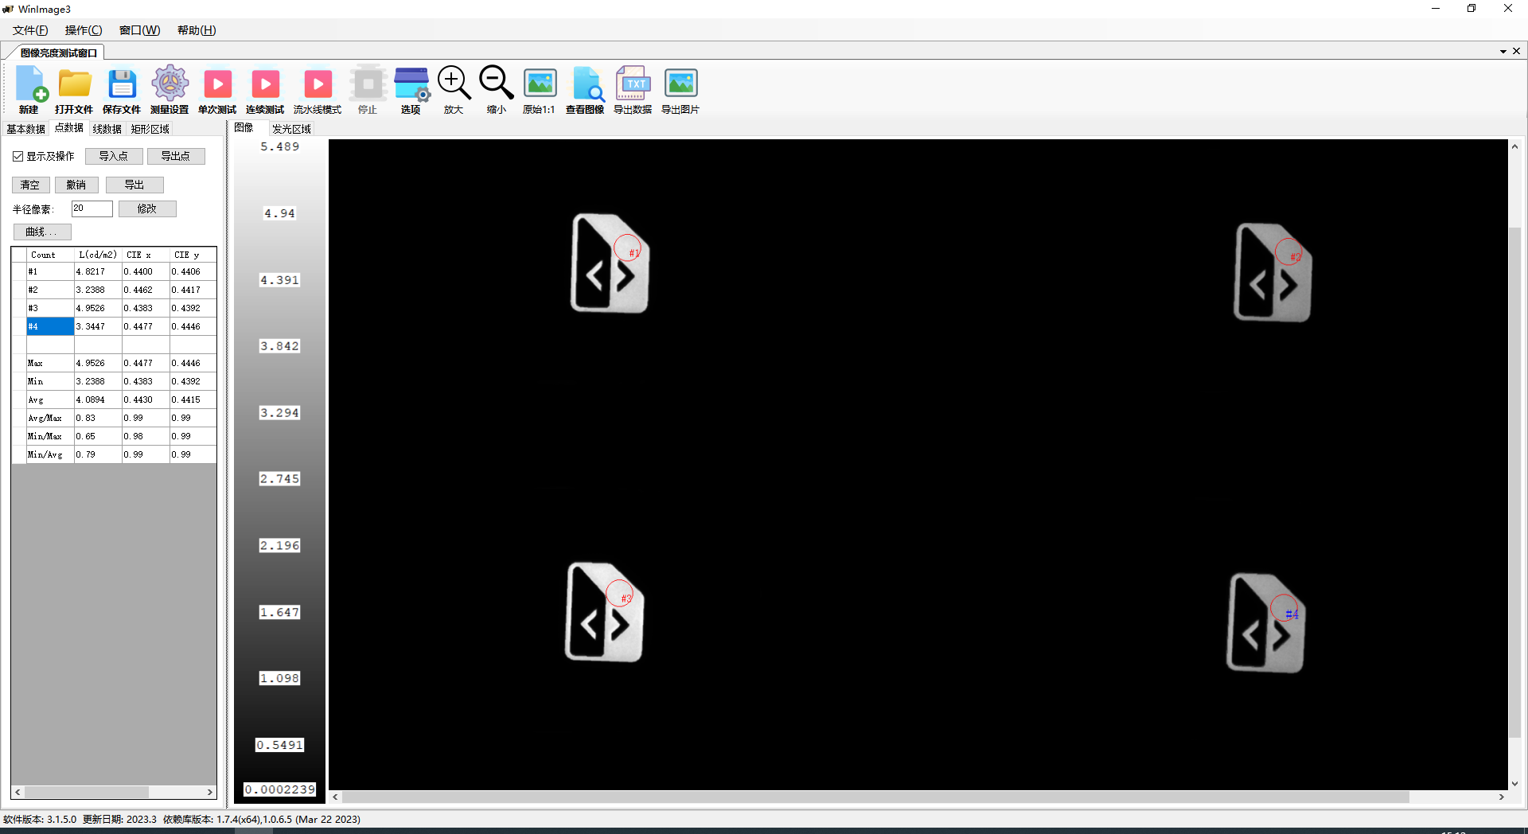Clear all points with the 清空 button
This screenshot has height=834, width=1528.
[30, 184]
